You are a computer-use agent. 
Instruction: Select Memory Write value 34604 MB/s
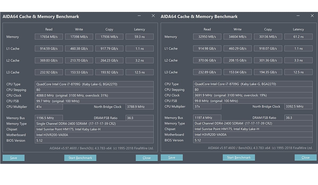pos(238,37)
